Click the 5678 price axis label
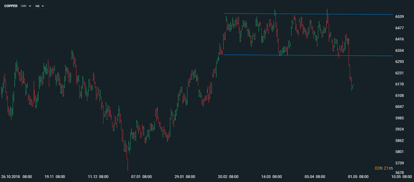This screenshot has width=414, height=182. 400,172
